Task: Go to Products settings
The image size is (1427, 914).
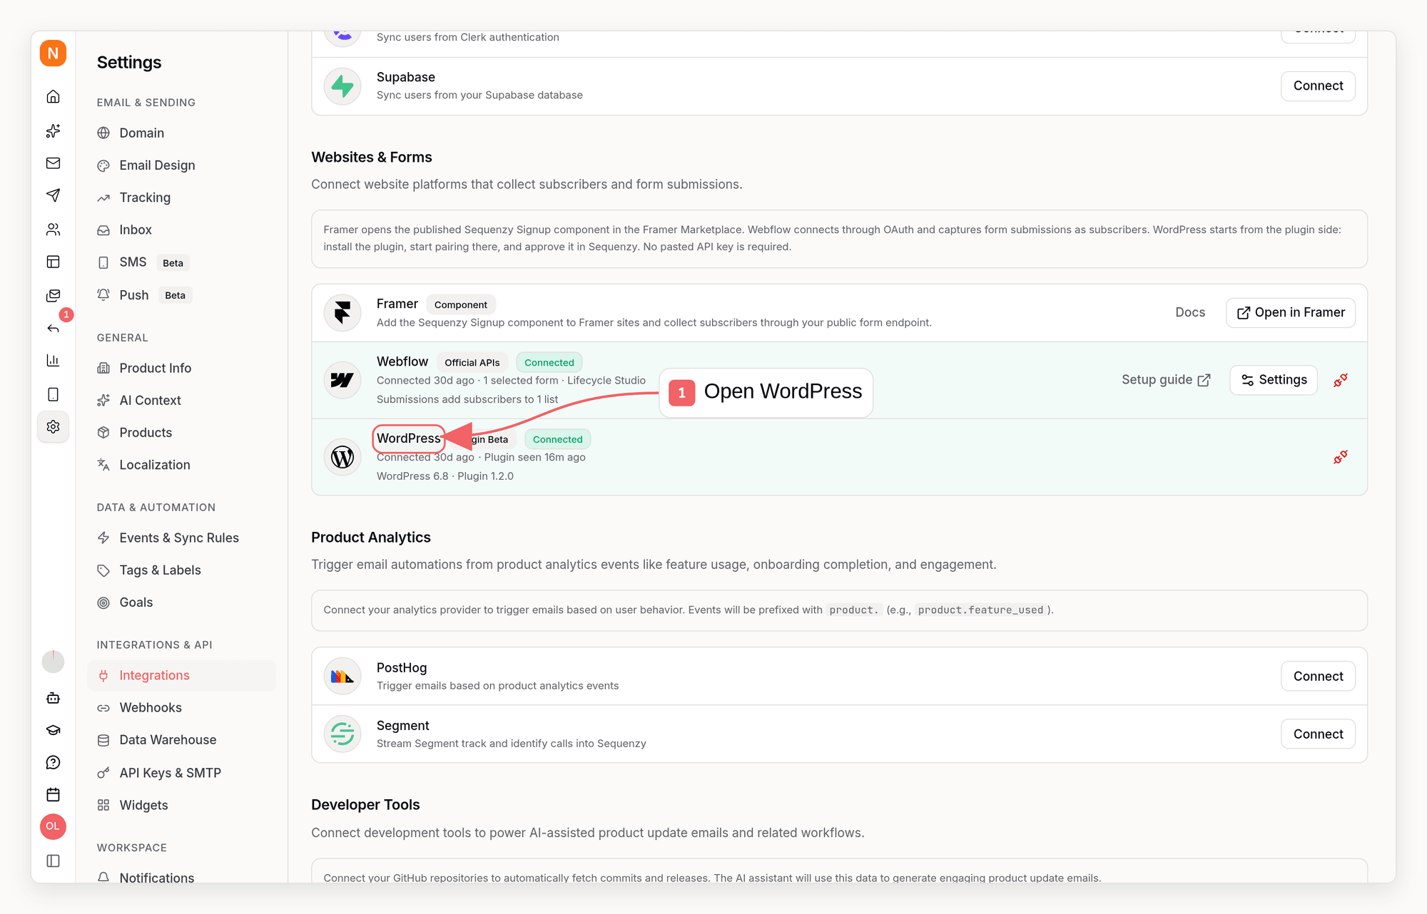Action: [181, 433]
